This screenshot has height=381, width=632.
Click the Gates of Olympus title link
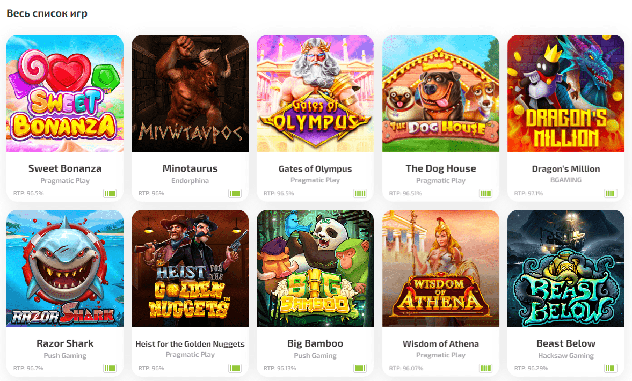coord(315,168)
